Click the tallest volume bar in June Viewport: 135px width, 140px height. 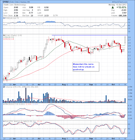click(26, 95)
